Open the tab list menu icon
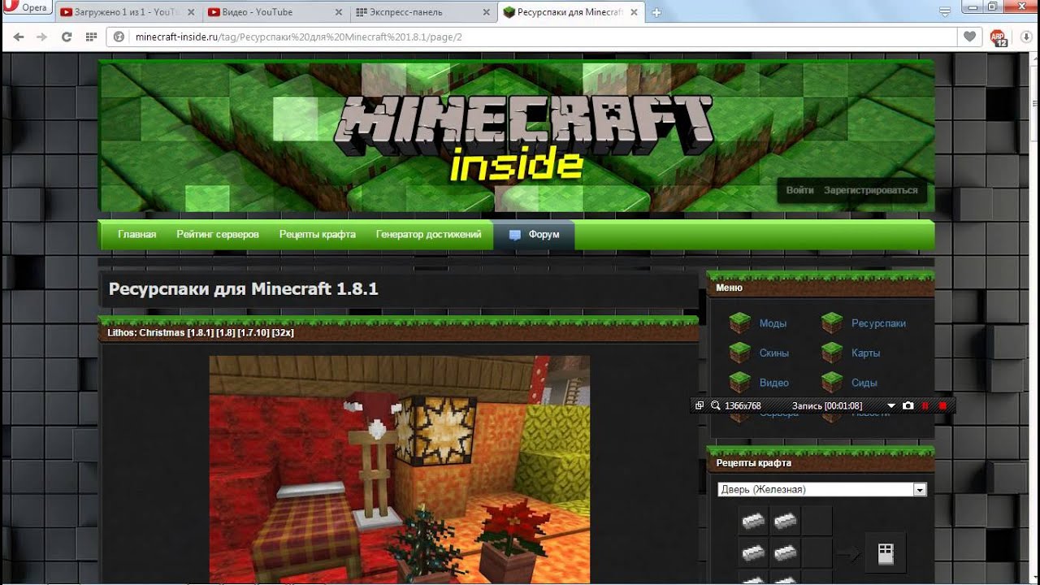This screenshot has width=1040, height=585. point(944,11)
